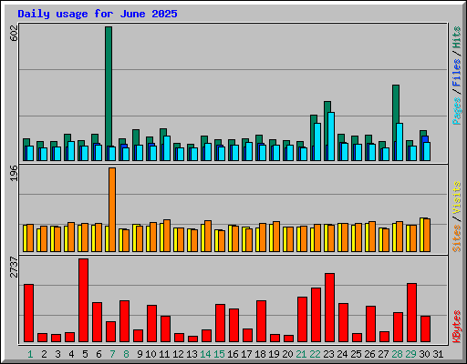Click the red KBytes bar for day 15
Screen dimensions: 467x364
(220, 323)
